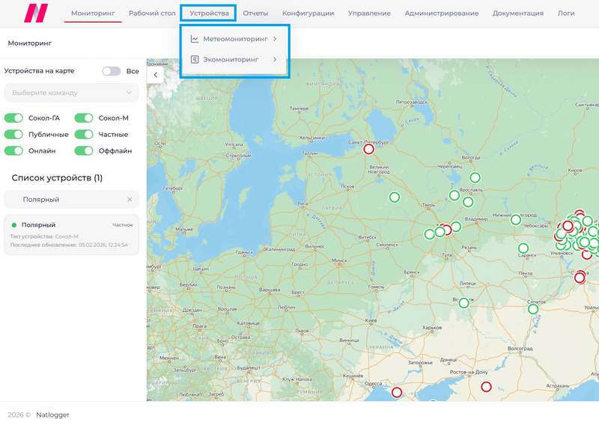Click the green marker near Череповец
This screenshot has width=599, height=425.
(475, 177)
